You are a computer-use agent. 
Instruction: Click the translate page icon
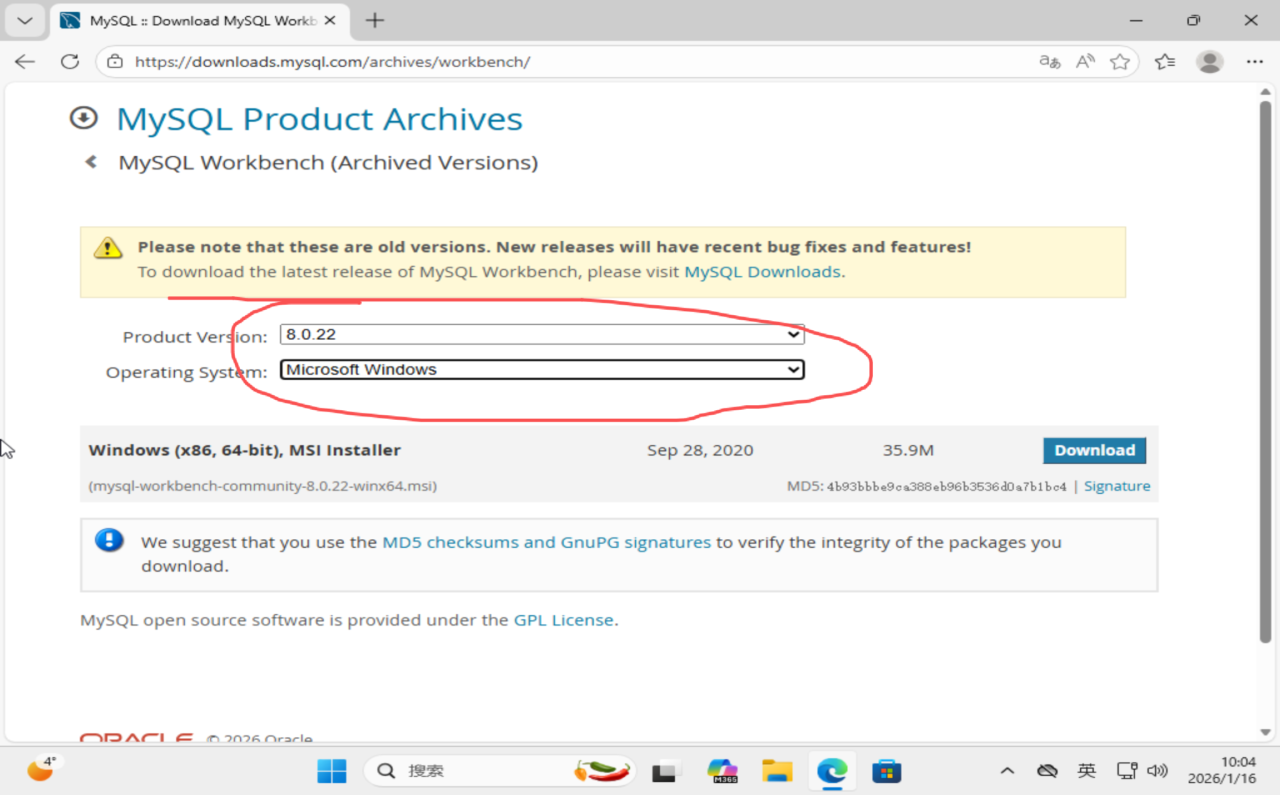tap(1050, 62)
